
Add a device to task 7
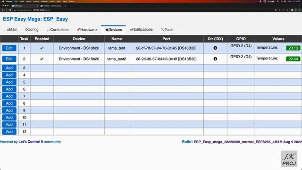click(x=9, y=96)
